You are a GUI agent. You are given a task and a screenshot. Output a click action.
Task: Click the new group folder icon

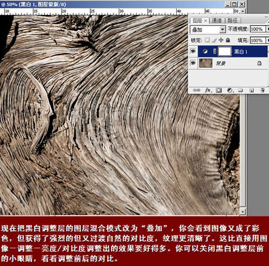(241, 90)
